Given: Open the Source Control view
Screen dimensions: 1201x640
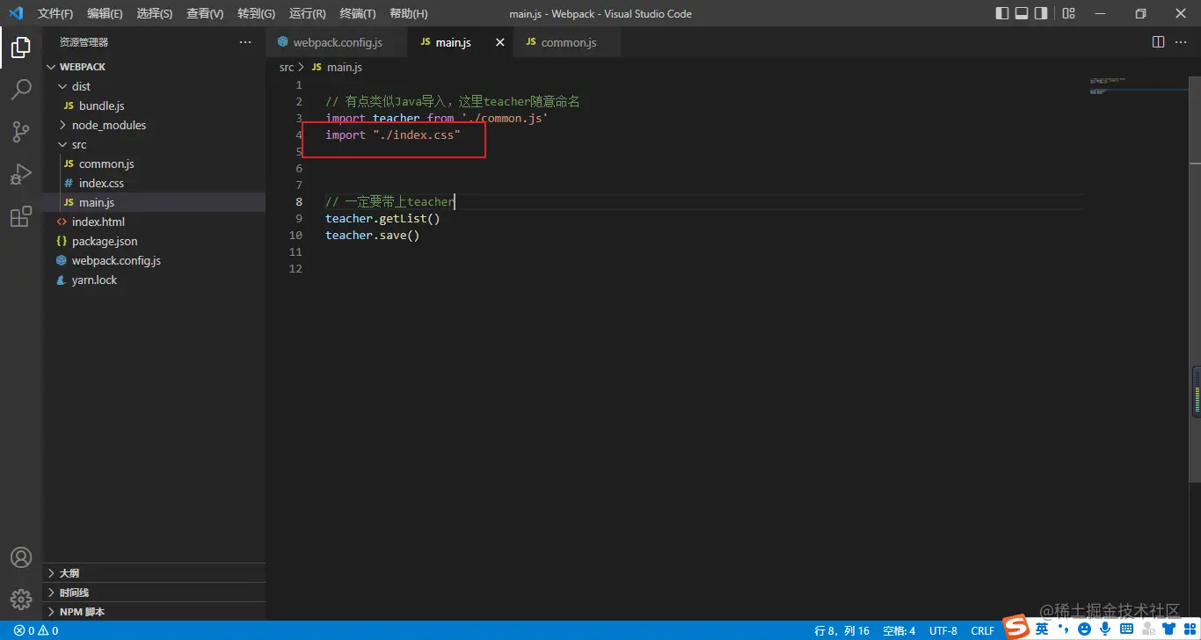Looking at the screenshot, I should click(x=21, y=132).
